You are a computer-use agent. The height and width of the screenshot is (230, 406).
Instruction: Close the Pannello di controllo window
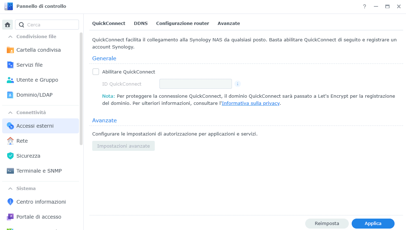point(399,6)
